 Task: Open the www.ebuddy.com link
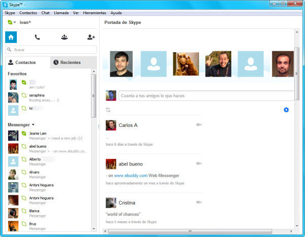[x=131, y=176]
